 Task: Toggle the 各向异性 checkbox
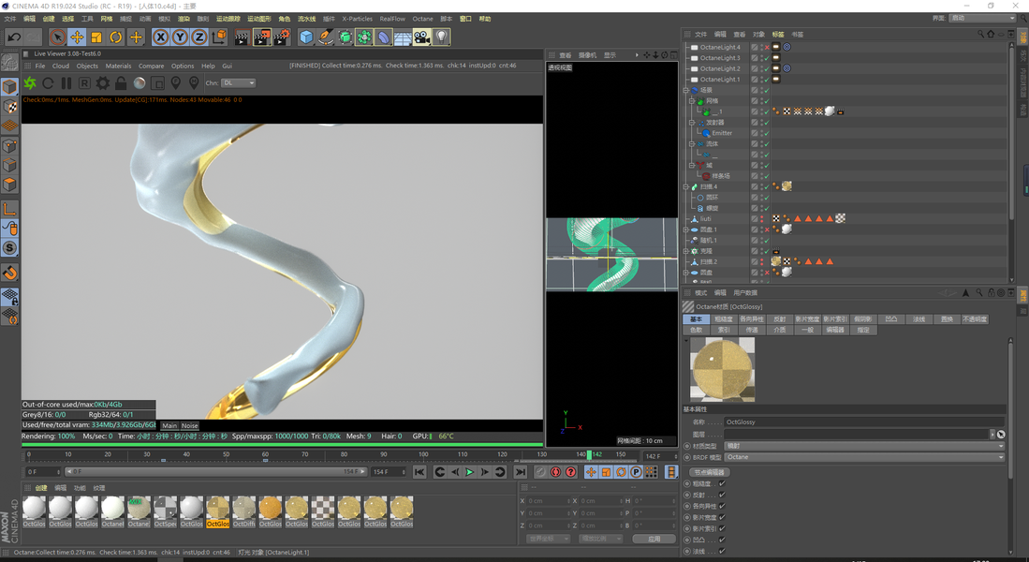[722, 506]
